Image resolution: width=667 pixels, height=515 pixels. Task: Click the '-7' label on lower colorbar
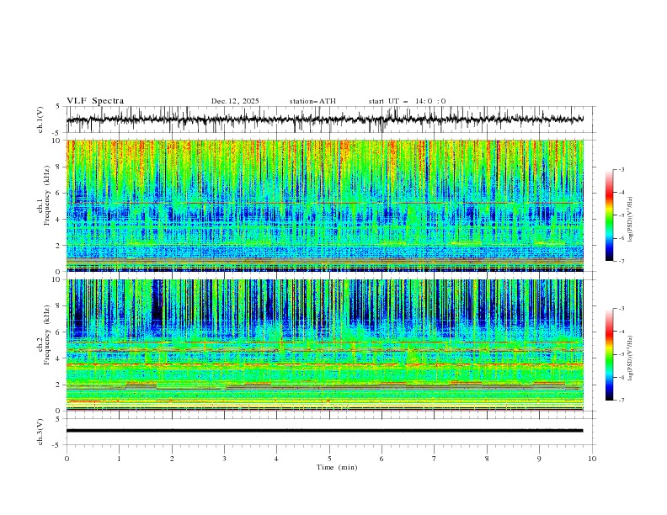point(621,401)
